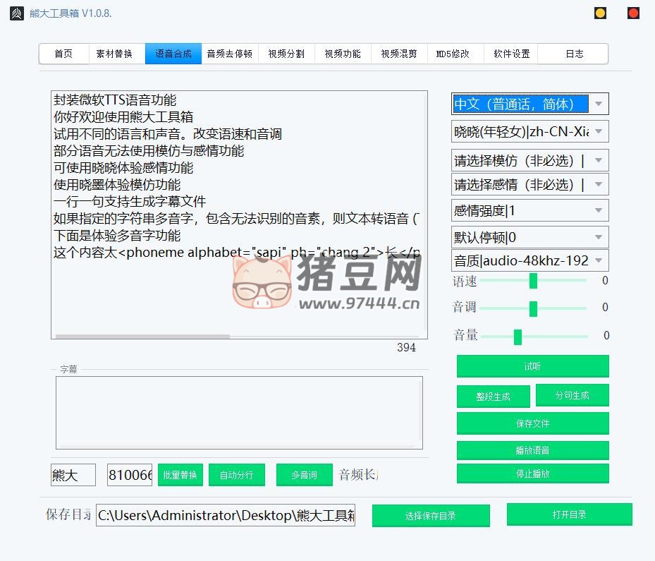Image resolution: width=655 pixels, height=561 pixels.
Task: Click the 整段生成 button
Action: pos(494,396)
